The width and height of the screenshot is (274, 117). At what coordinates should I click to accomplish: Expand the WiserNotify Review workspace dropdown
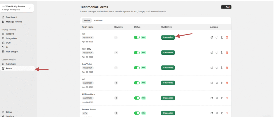click(30, 8)
